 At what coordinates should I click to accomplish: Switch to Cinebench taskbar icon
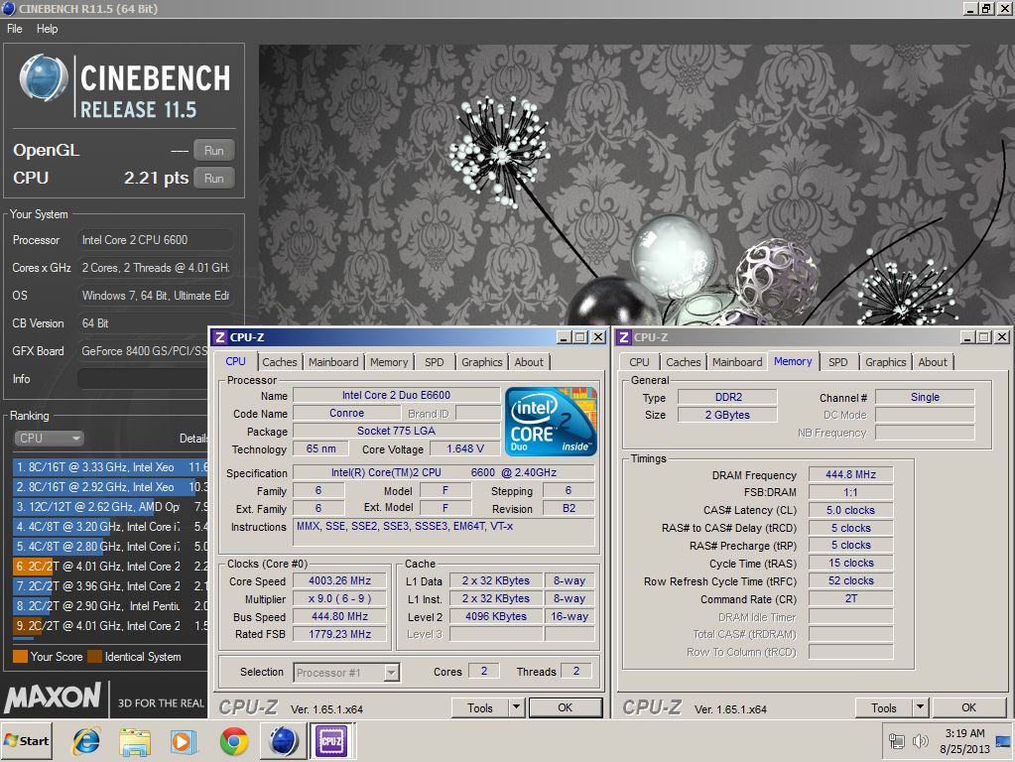tap(284, 741)
